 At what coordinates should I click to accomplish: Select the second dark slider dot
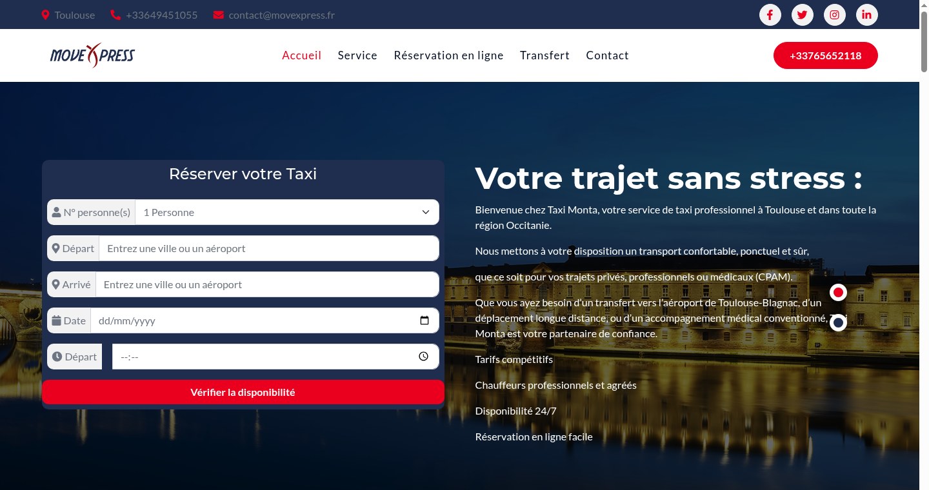[838, 323]
